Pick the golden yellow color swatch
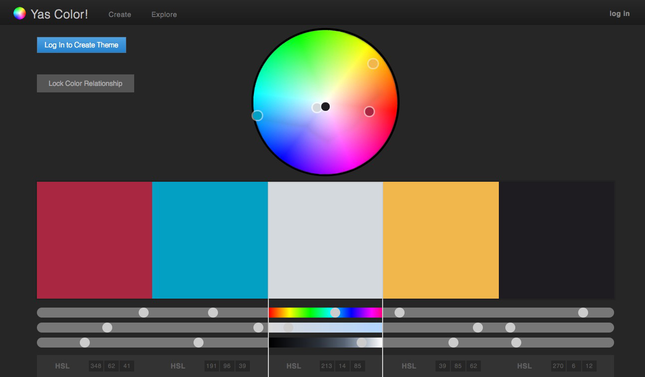Image resolution: width=645 pixels, height=377 pixels. tap(440, 240)
